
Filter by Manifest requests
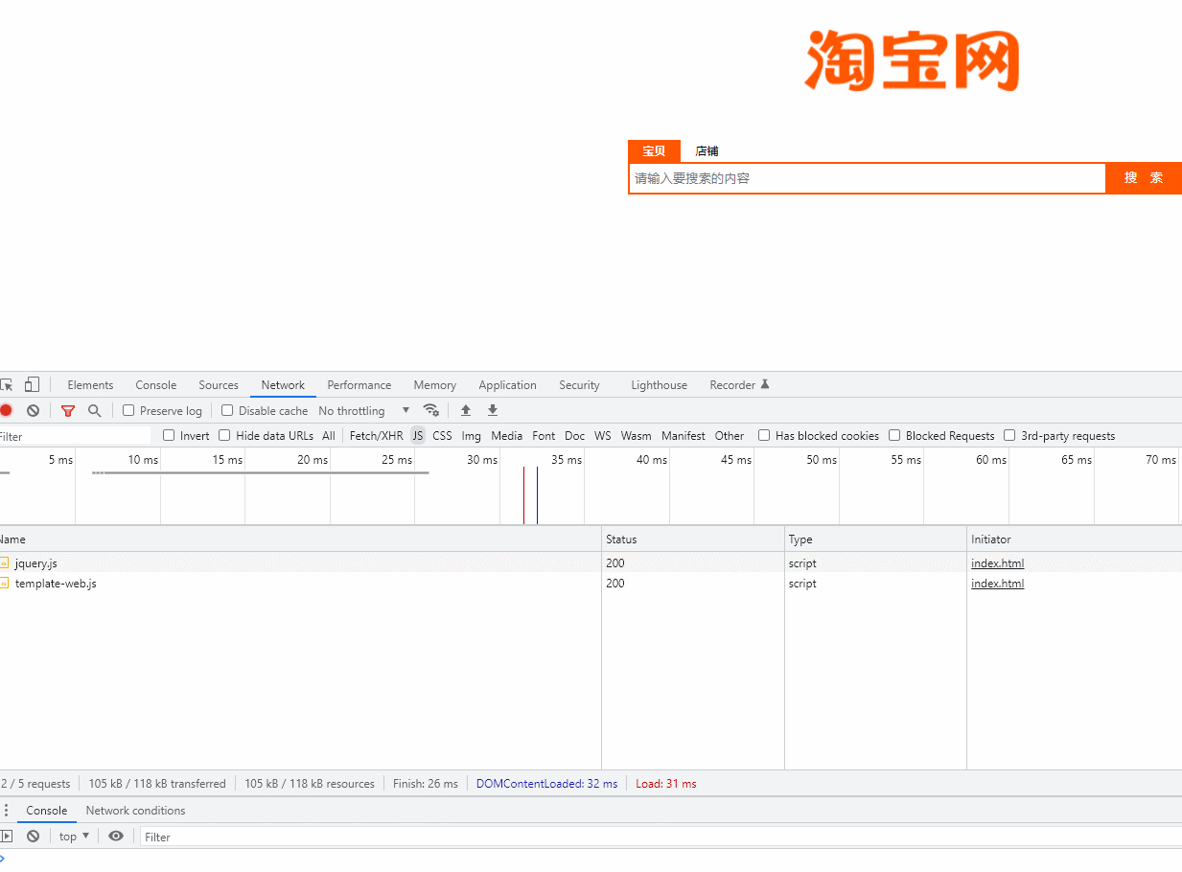point(684,436)
